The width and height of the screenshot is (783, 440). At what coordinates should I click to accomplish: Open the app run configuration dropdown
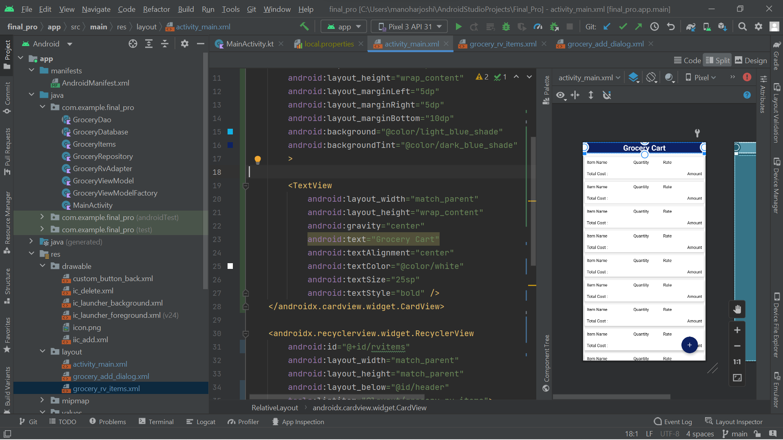click(x=343, y=26)
